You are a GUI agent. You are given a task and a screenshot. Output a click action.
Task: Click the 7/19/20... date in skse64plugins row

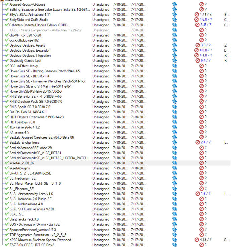[120, 168]
